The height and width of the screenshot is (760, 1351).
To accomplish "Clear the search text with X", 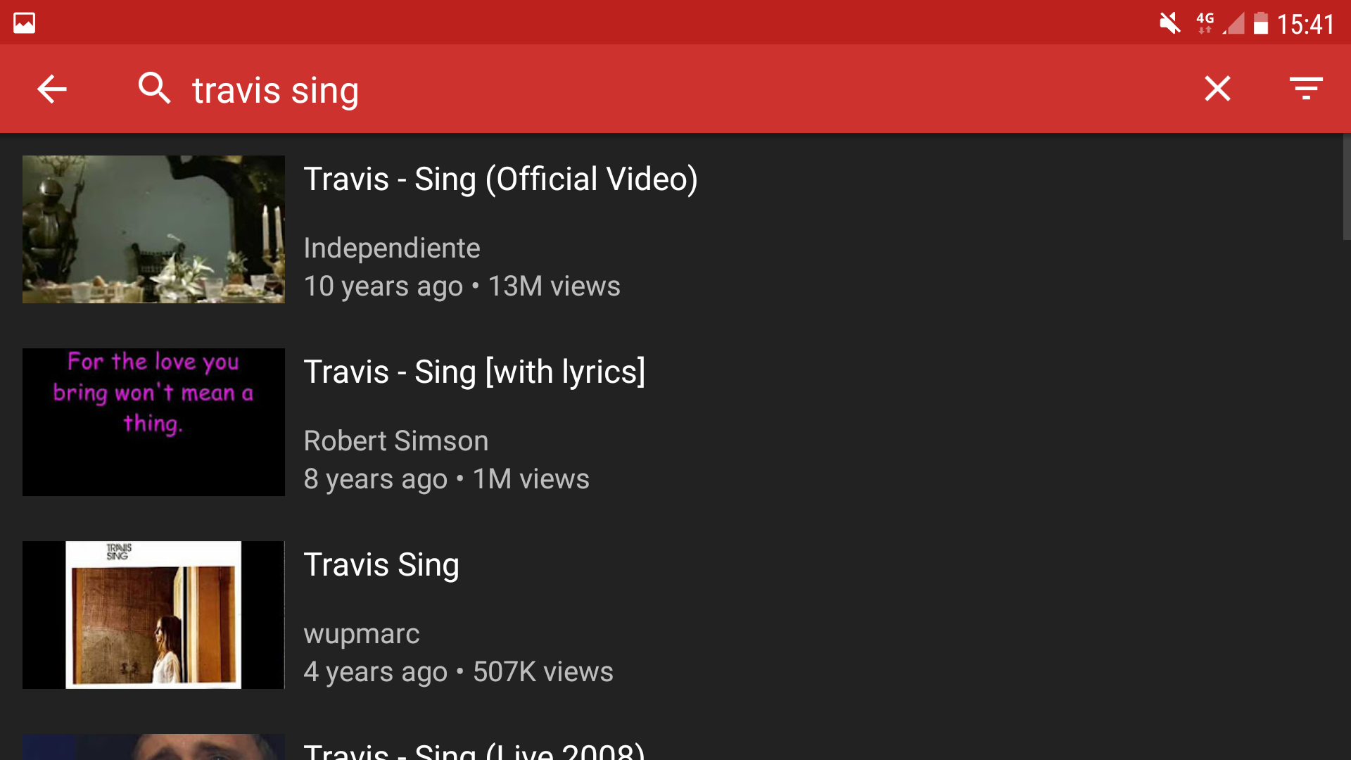I will [1217, 89].
